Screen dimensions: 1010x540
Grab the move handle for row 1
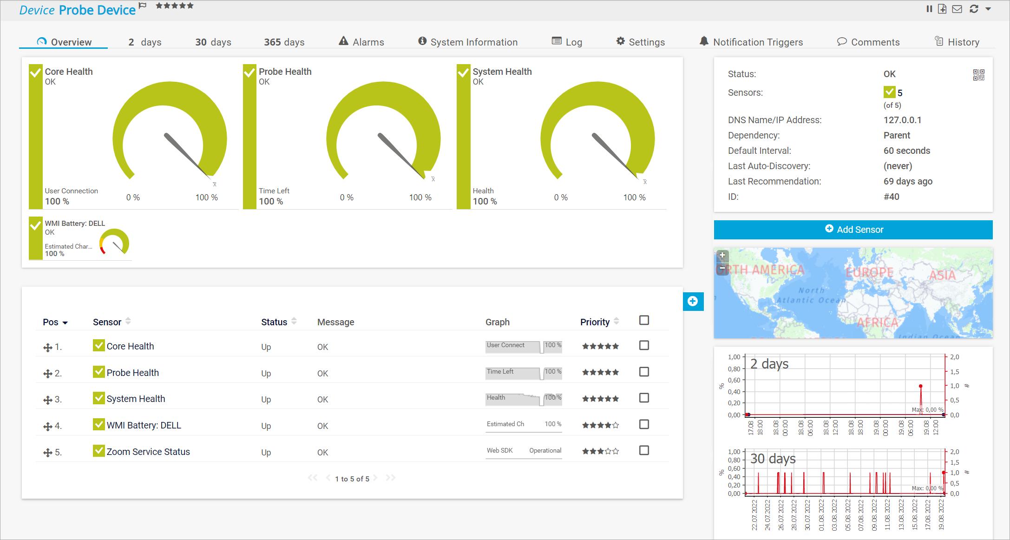(47, 348)
